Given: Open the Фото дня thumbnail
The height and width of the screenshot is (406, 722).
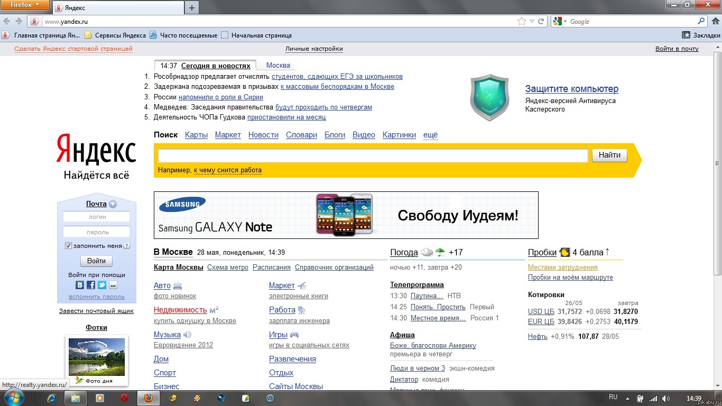Looking at the screenshot, I should (97, 357).
